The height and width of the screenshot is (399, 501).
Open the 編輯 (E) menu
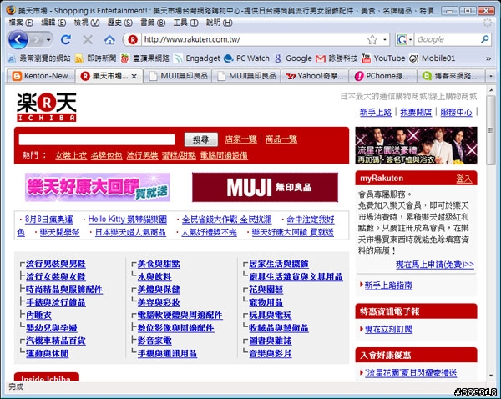[x=53, y=23]
